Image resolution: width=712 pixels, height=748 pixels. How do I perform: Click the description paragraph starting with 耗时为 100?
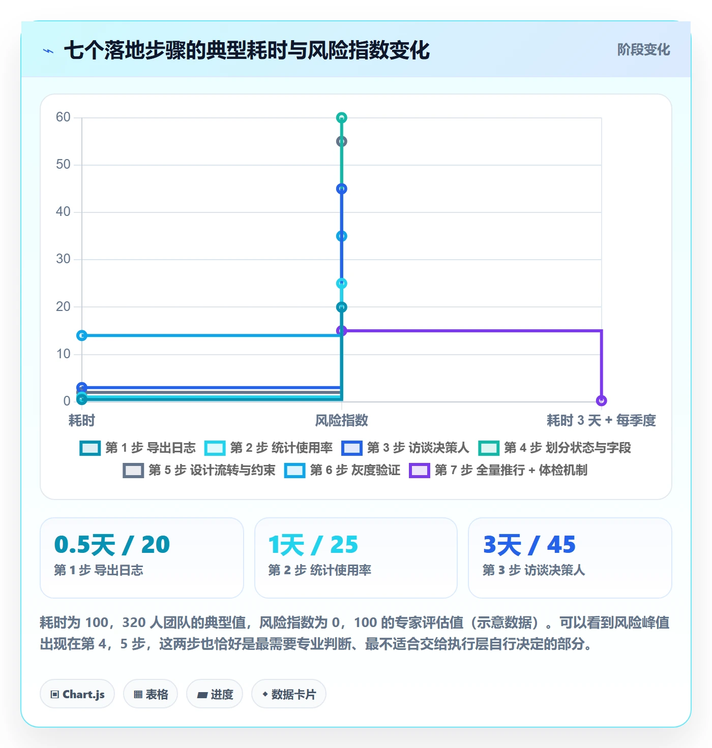coord(355,633)
